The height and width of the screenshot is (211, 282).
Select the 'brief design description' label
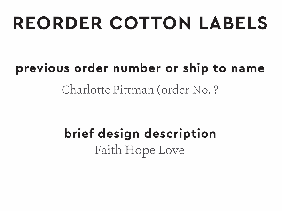140,134
